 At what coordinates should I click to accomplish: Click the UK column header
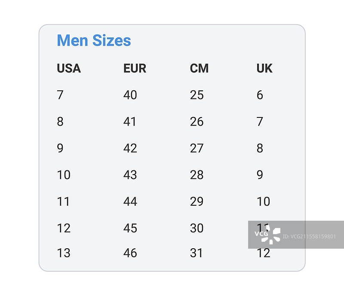pyautogui.click(x=264, y=68)
